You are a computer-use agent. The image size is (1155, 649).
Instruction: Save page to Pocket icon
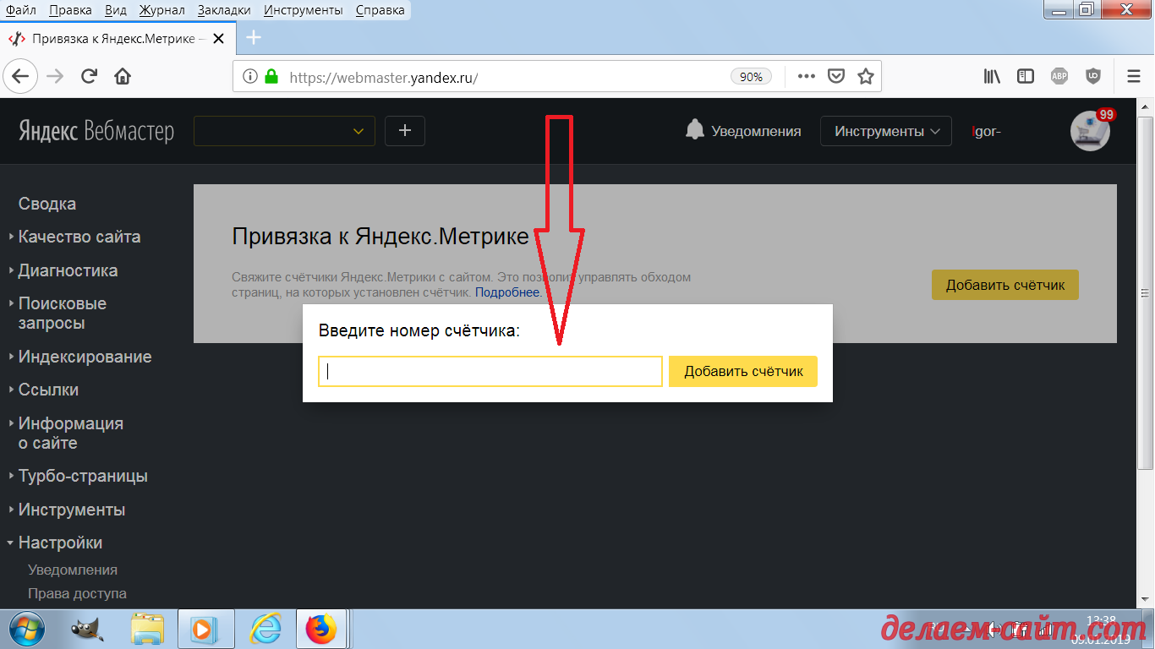[835, 76]
